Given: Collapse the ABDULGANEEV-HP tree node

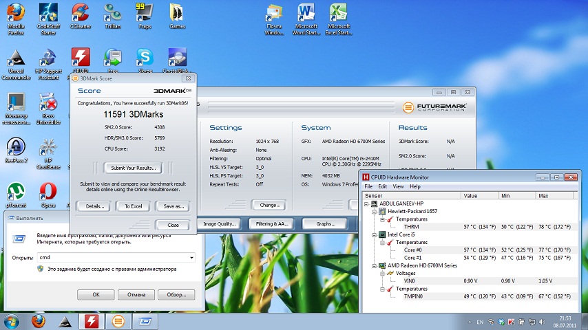Looking at the screenshot, I should [366, 203].
